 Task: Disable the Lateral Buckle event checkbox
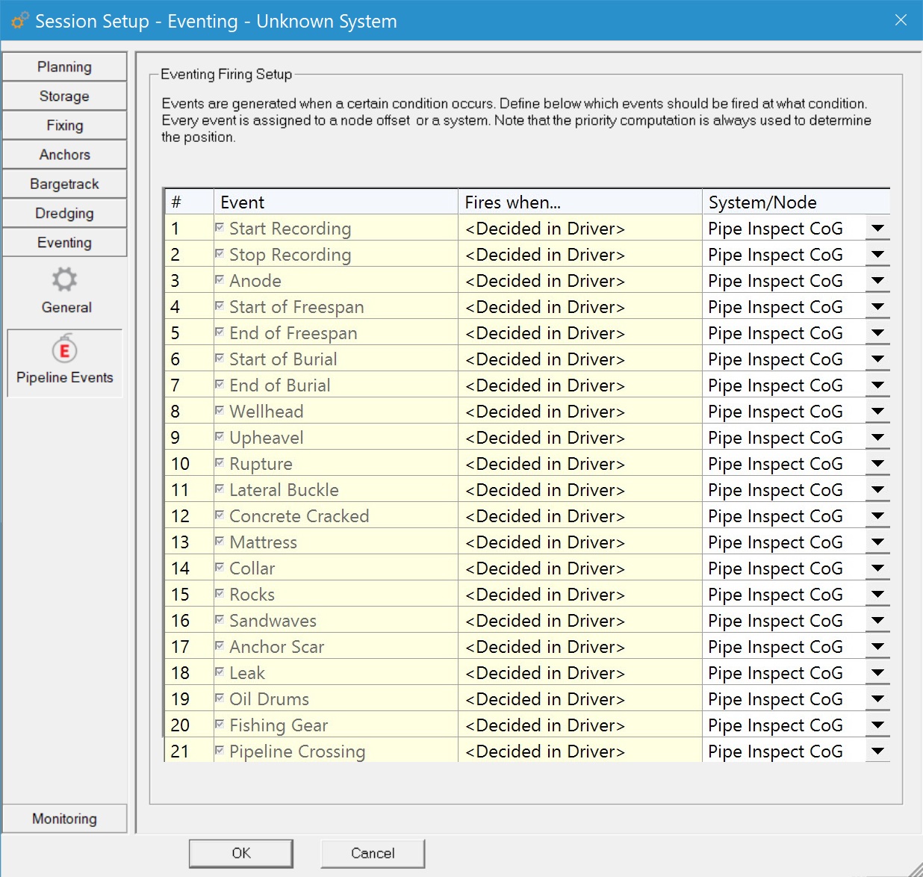(220, 489)
